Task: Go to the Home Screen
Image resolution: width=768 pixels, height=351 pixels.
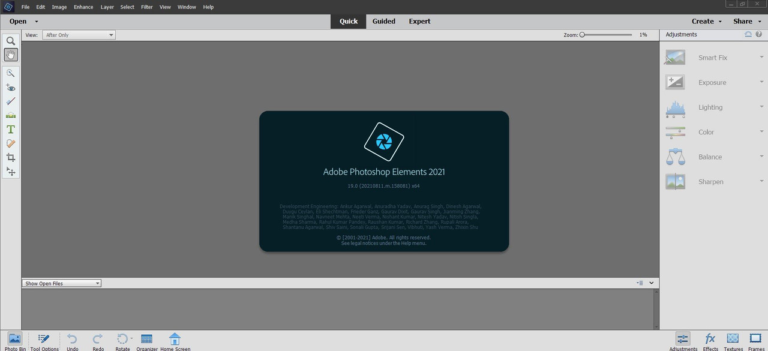Action: click(x=175, y=341)
